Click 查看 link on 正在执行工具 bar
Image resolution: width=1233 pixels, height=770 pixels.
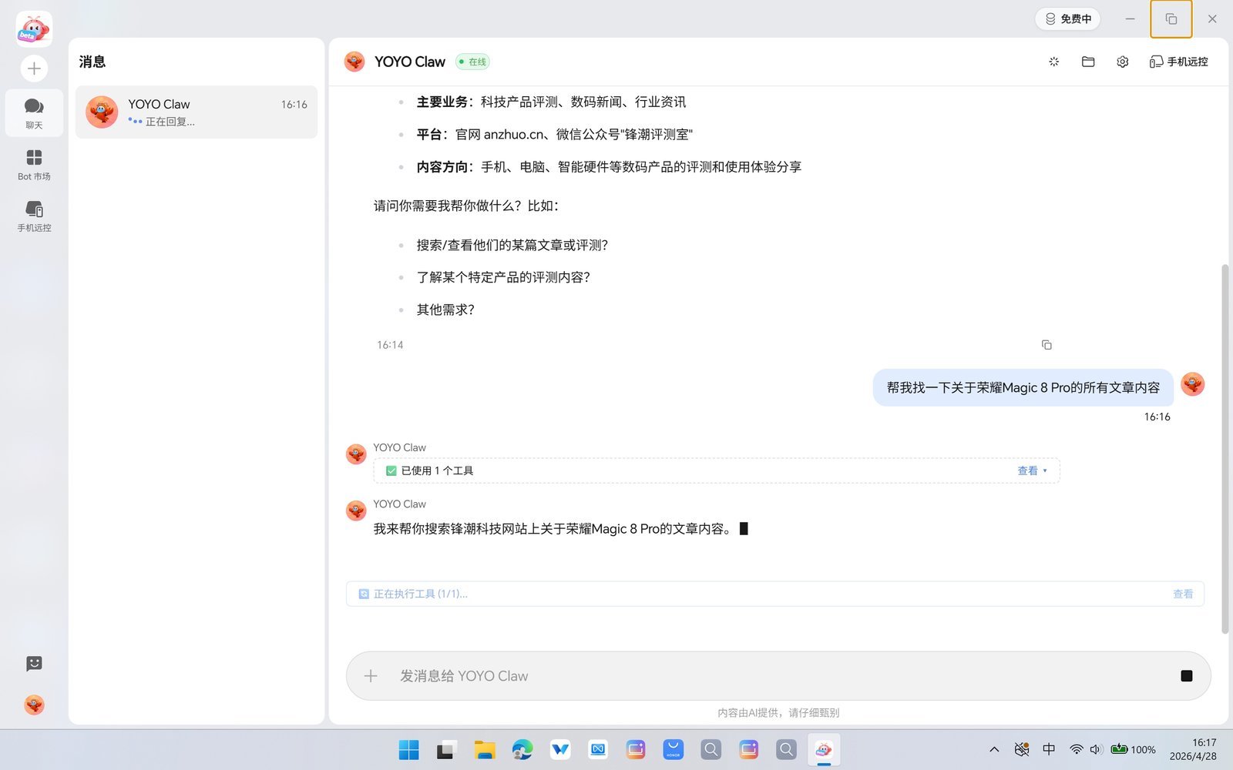point(1183,594)
